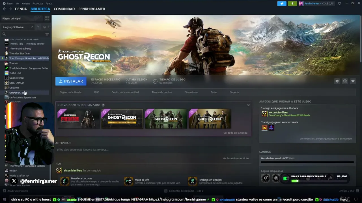Image resolution: width=362 pixels, height=203 pixels.
Task: Click the first locked achievement icon
Action: [266, 178]
